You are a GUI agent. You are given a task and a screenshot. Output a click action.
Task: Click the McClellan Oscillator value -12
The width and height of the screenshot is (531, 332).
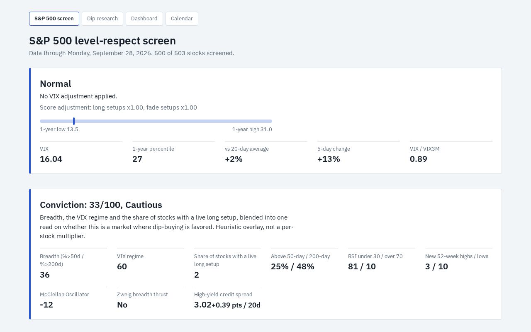point(46,305)
